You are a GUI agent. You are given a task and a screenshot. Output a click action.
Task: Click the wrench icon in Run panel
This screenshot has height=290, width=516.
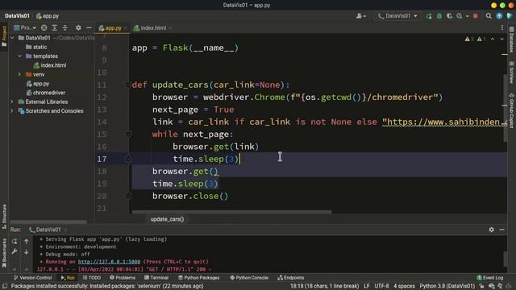point(15,252)
